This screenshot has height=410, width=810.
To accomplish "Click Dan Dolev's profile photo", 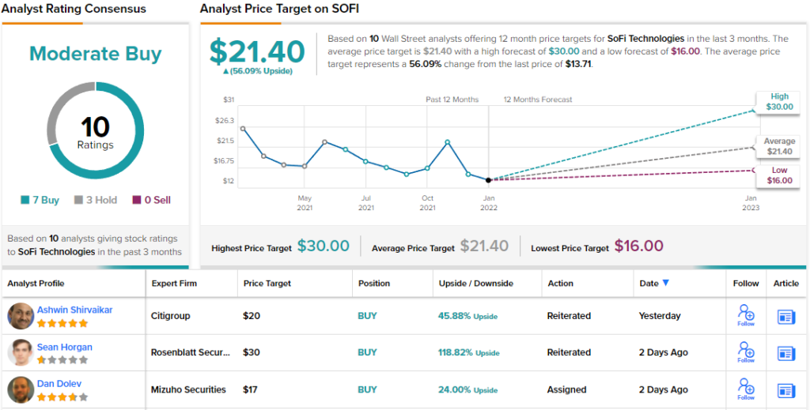I will (21, 389).
